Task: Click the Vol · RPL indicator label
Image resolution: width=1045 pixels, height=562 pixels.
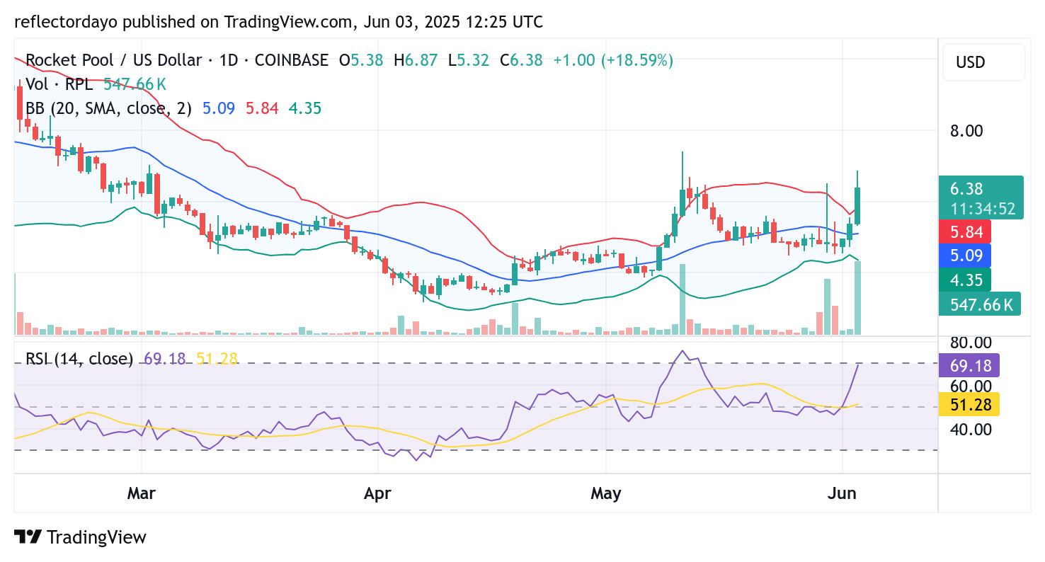Action: pos(59,84)
